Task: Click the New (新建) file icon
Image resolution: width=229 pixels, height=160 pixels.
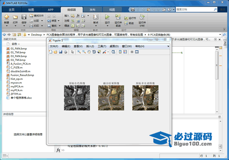Action: (x=6, y=17)
